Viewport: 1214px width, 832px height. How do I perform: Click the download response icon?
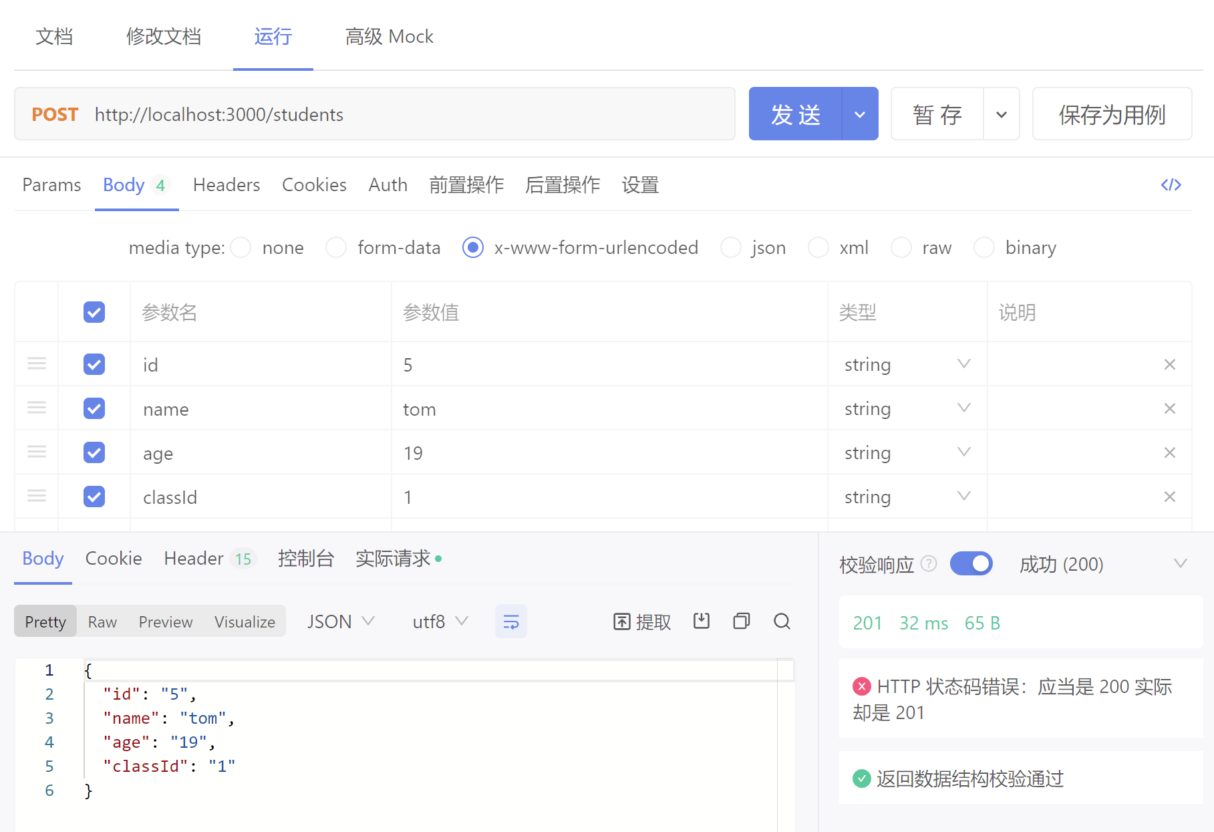[702, 621]
